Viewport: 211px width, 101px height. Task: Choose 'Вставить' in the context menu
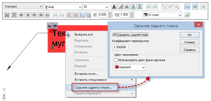click(81, 52)
